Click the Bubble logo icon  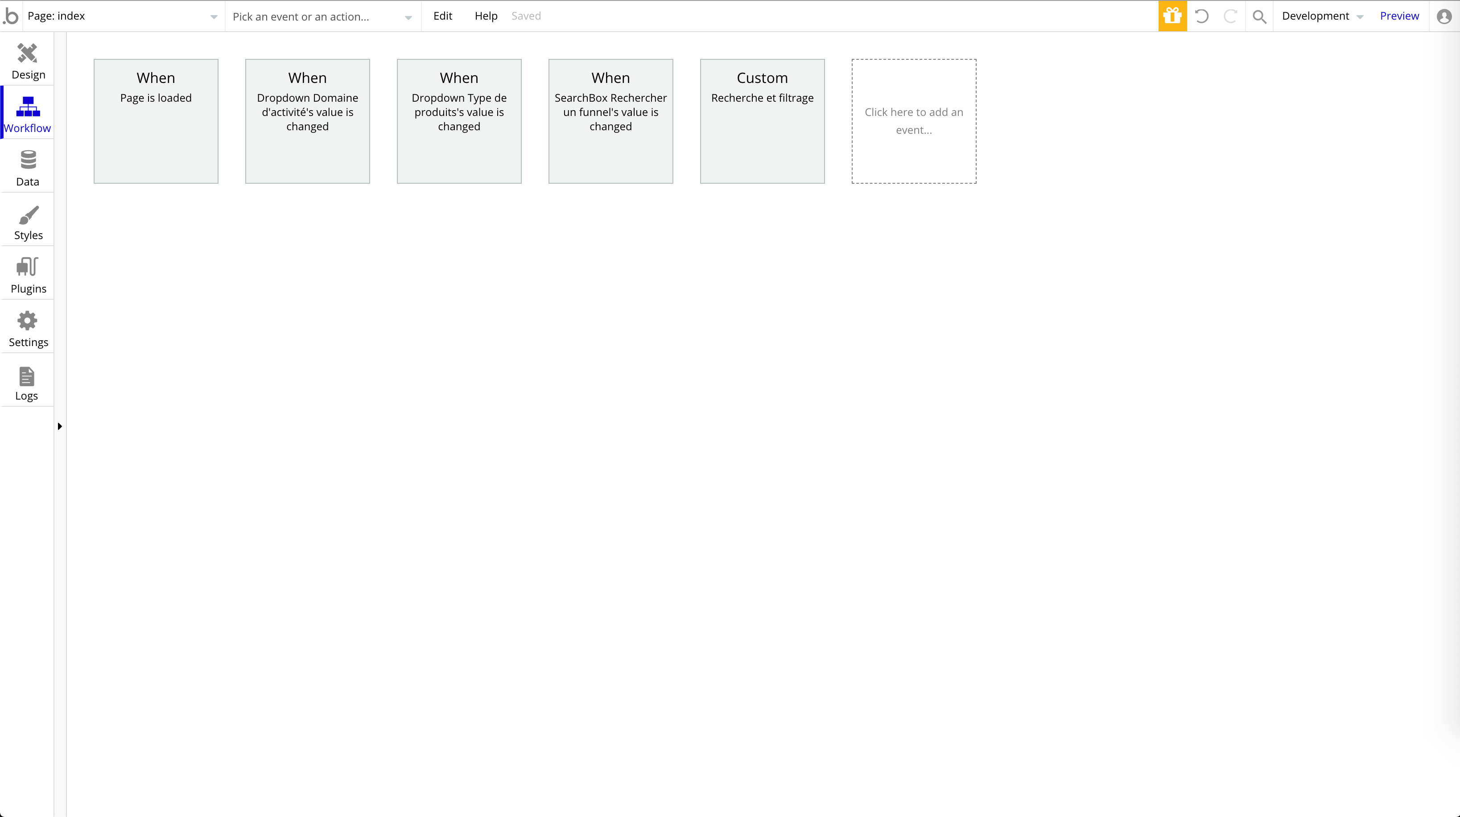tap(11, 16)
